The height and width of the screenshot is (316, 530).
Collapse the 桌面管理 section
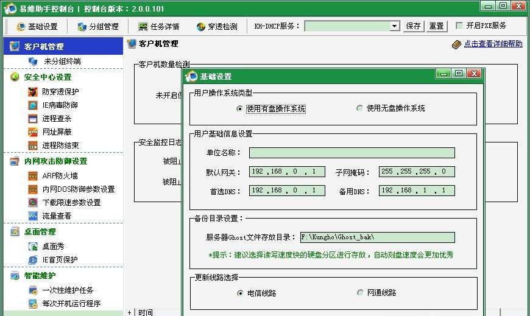pyautogui.click(x=40, y=232)
